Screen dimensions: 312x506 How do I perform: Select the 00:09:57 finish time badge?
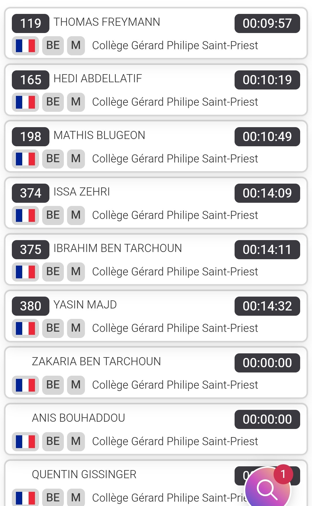pos(267,23)
